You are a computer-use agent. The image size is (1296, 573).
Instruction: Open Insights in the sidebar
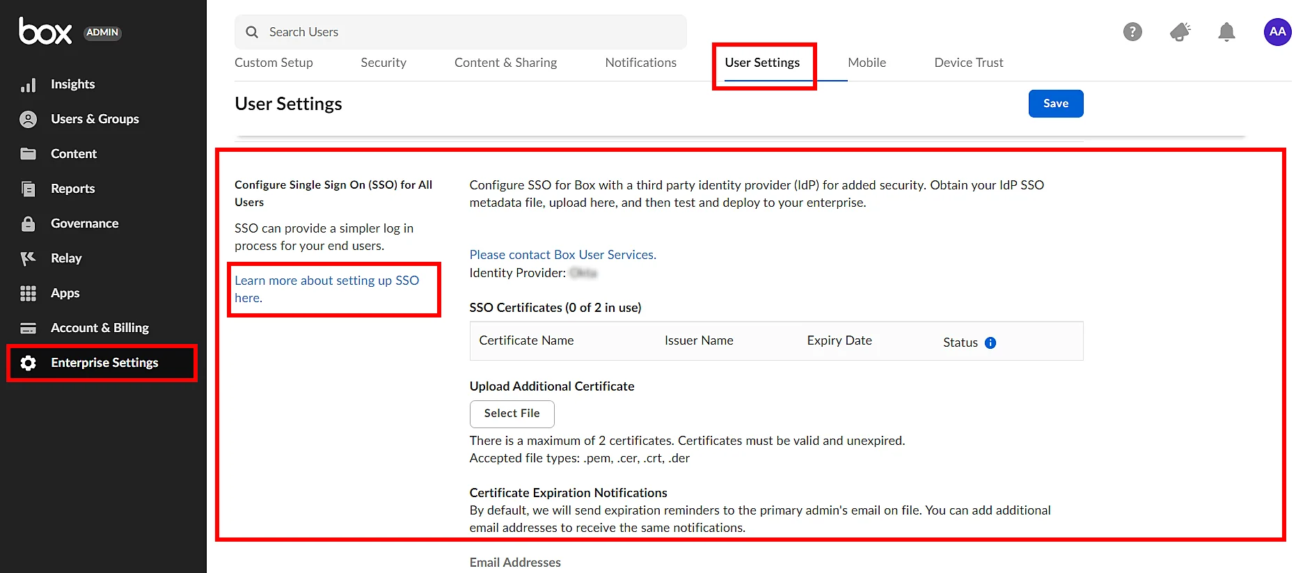pos(72,84)
